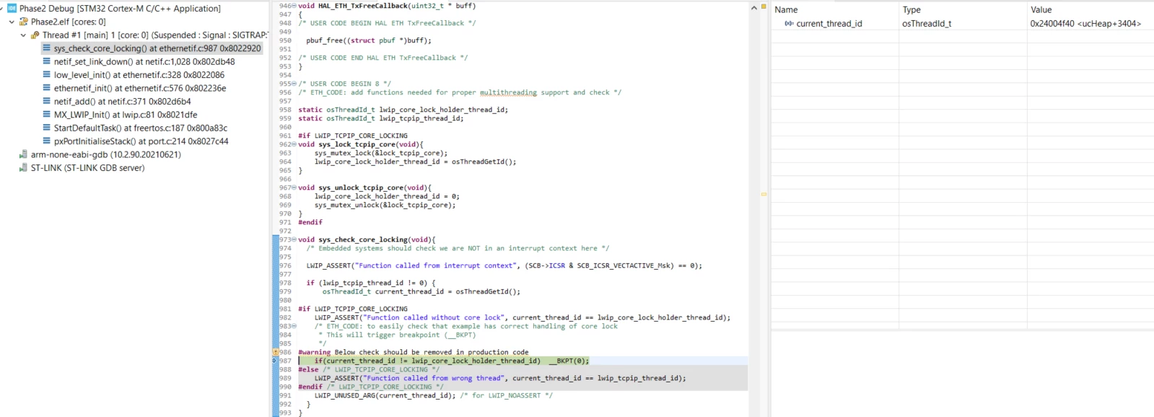The width and height of the screenshot is (1154, 417).
Task: Select the low_level_init() stack frame
Action: (x=139, y=75)
